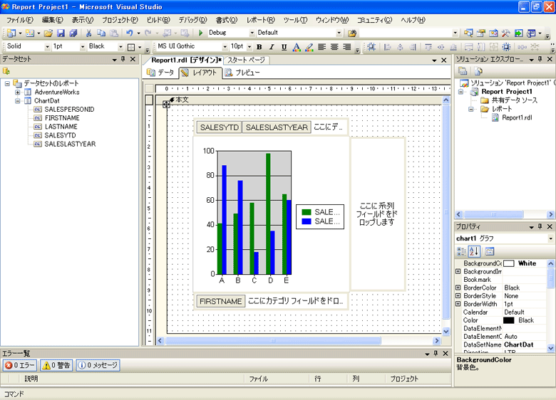This screenshot has height=400, width=556.
Task: Open the border color Black dropdown
Action: click(x=120, y=47)
